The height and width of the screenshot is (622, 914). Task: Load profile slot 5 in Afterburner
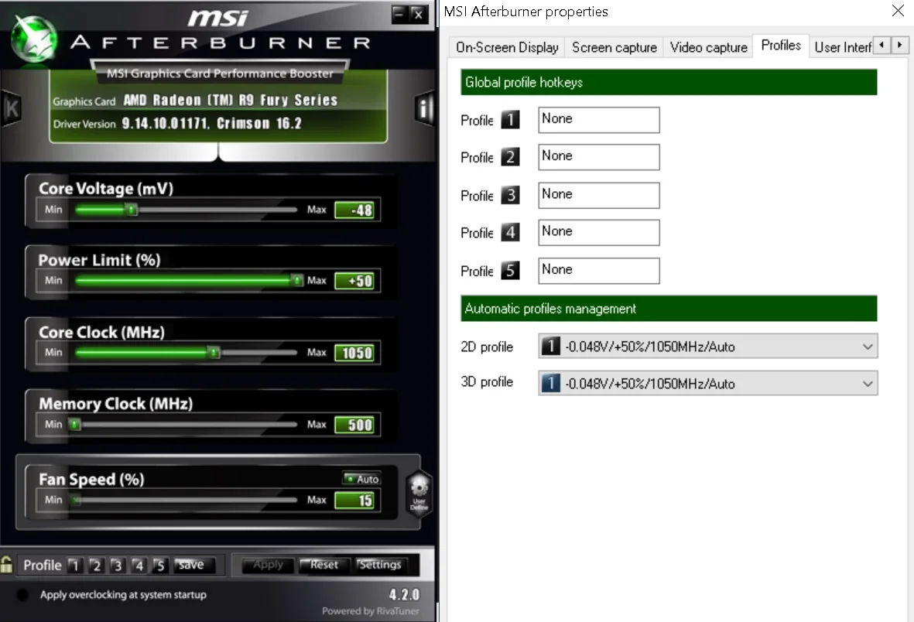coord(159,565)
